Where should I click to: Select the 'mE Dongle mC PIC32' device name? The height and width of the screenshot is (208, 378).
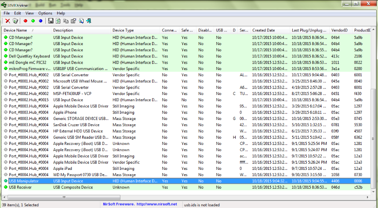28,63
